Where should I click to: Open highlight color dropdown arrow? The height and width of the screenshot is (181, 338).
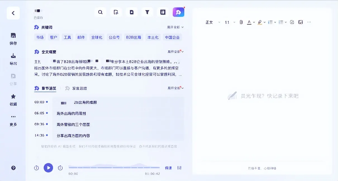tap(264, 22)
